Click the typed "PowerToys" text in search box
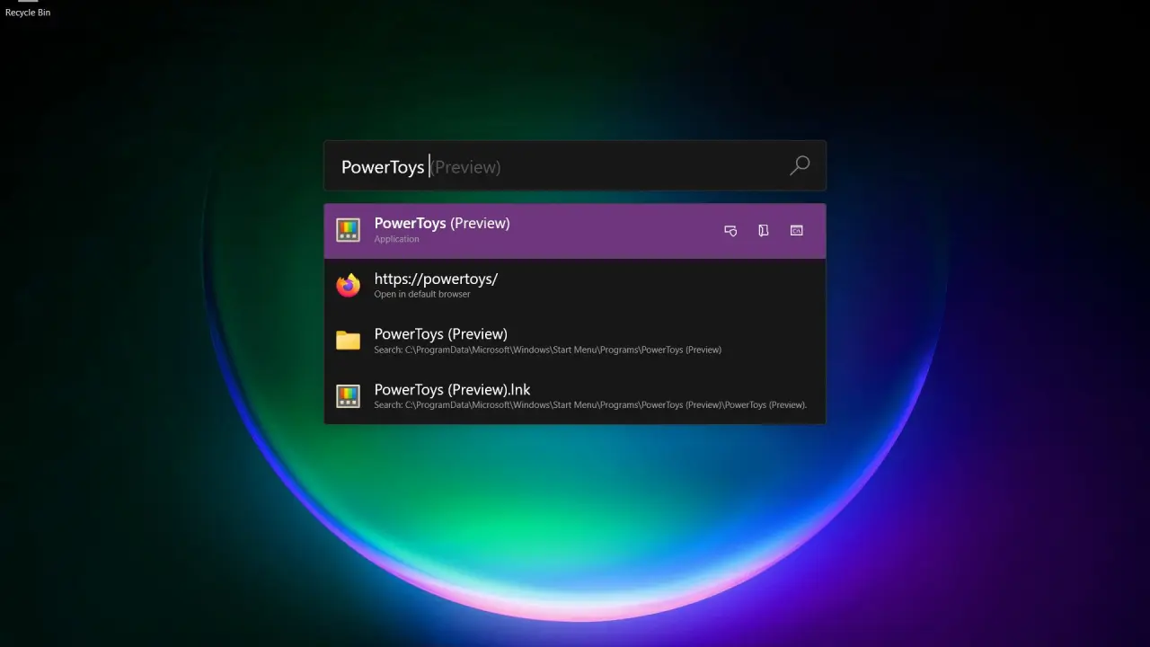The width and height of the screenshot is (1150, 647). [x=383, y=167]
